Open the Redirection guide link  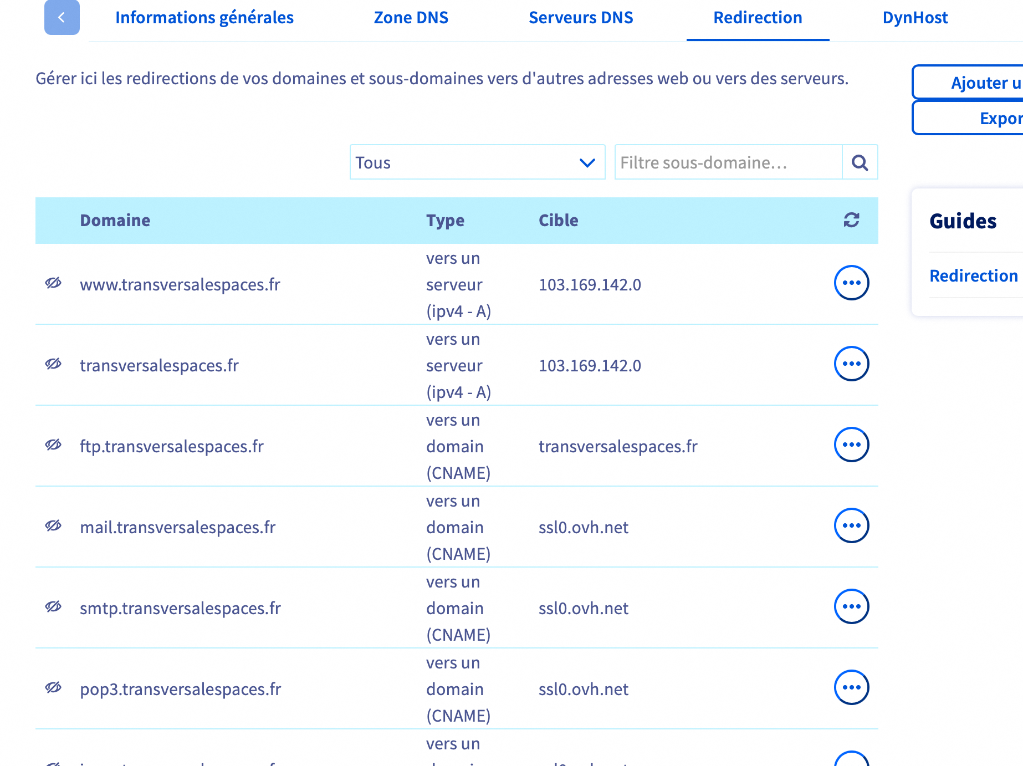pos(973,275)
